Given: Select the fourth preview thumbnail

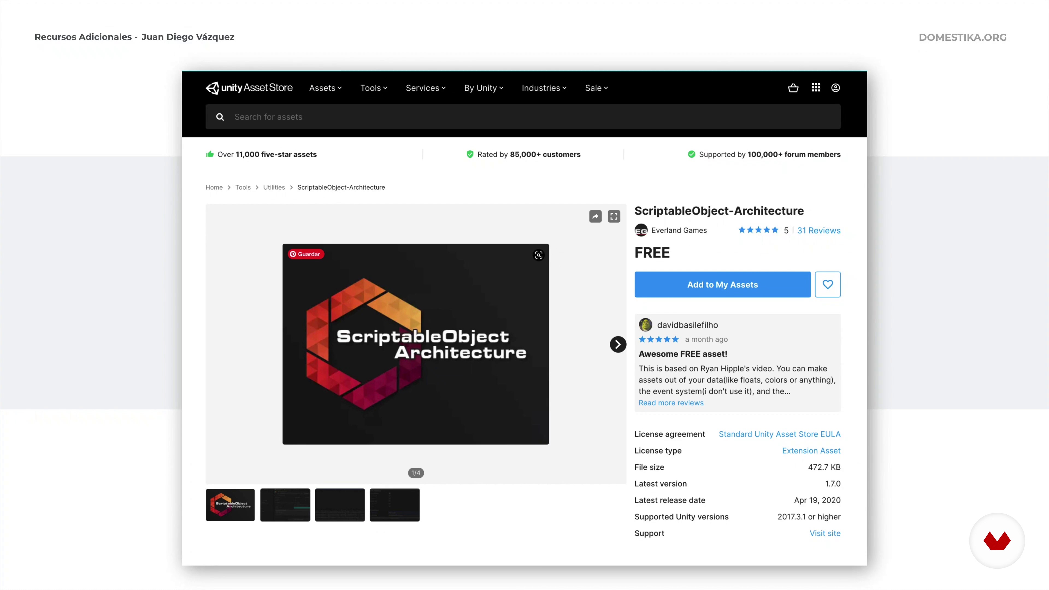Looking at the screenshot, I should coord(394,505).
